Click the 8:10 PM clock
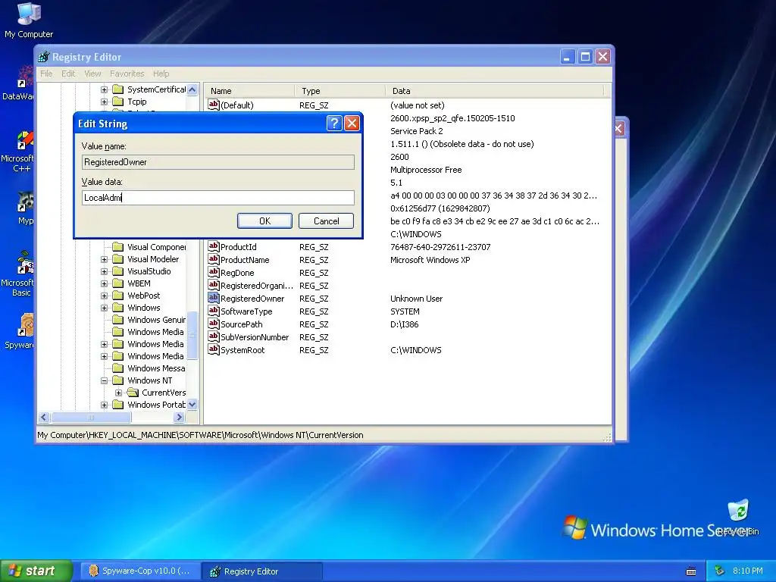The height and width of the screenshot is (582, 776). coord(747,571)
